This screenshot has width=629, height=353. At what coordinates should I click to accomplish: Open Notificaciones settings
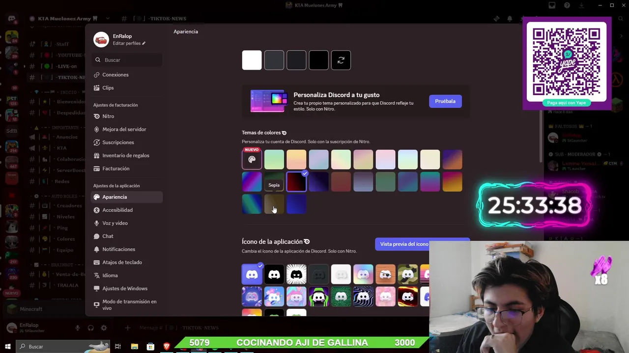[x=127, y=249]
